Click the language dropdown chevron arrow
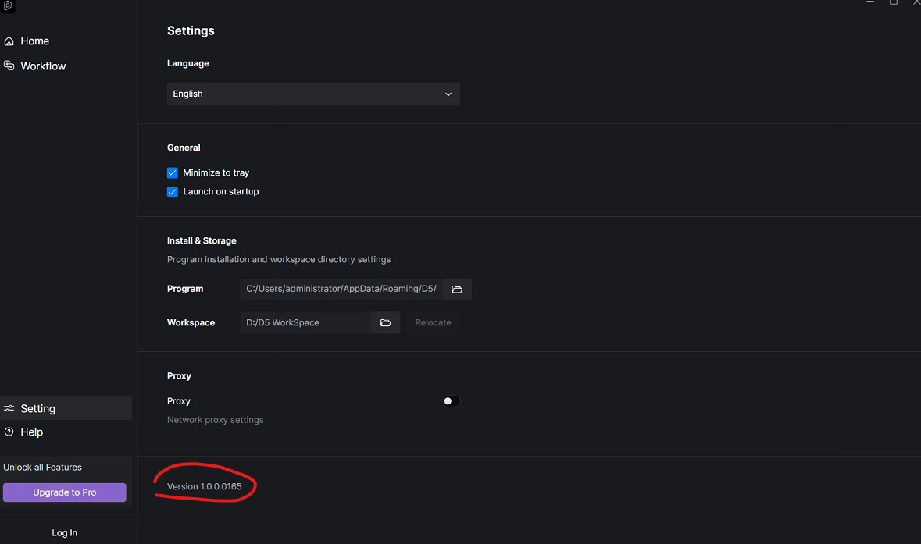This screenshot has height=544, width=921. [x=448, y=94]
